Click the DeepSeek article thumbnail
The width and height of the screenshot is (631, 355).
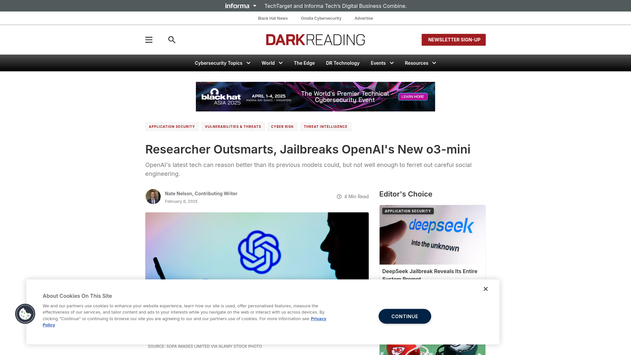click(x=432, y=234)
